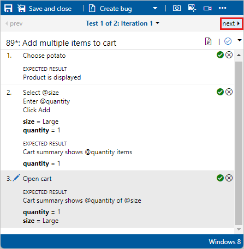This screenshot has width=244, height=249.
Task: Mark the test case outcome with the blue circle check icon
Action: tap(228, 41)
